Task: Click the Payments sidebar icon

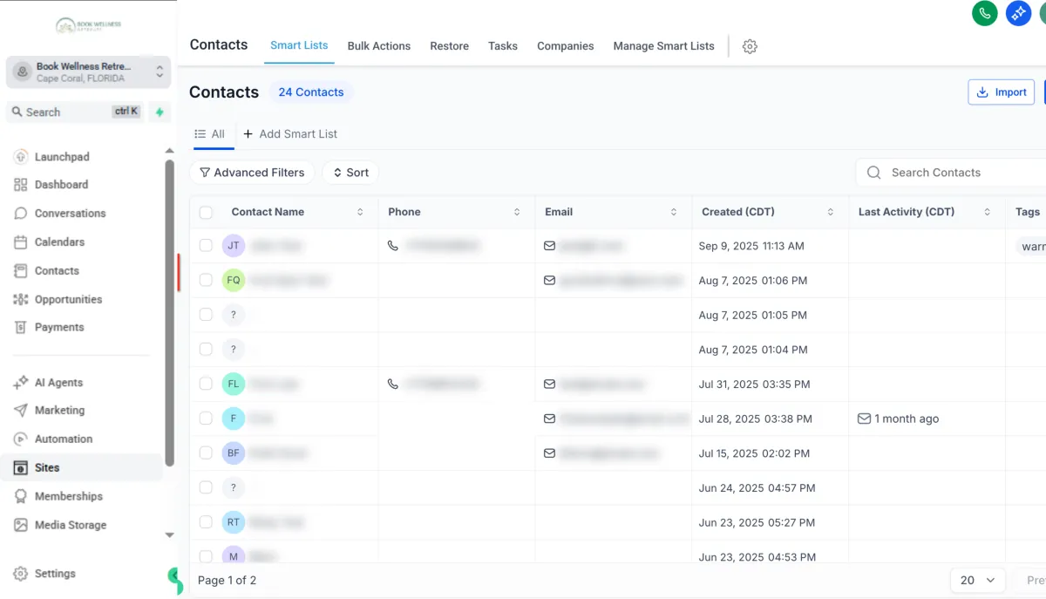Action: click(x=21, y=327)
